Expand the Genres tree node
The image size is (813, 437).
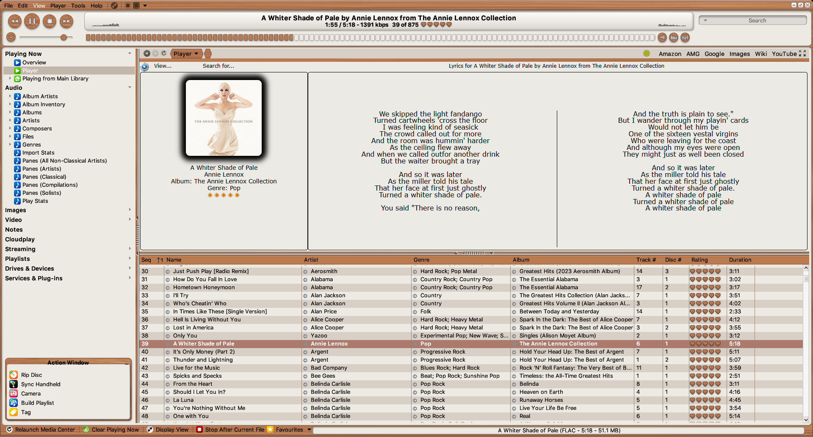point(10,144)
